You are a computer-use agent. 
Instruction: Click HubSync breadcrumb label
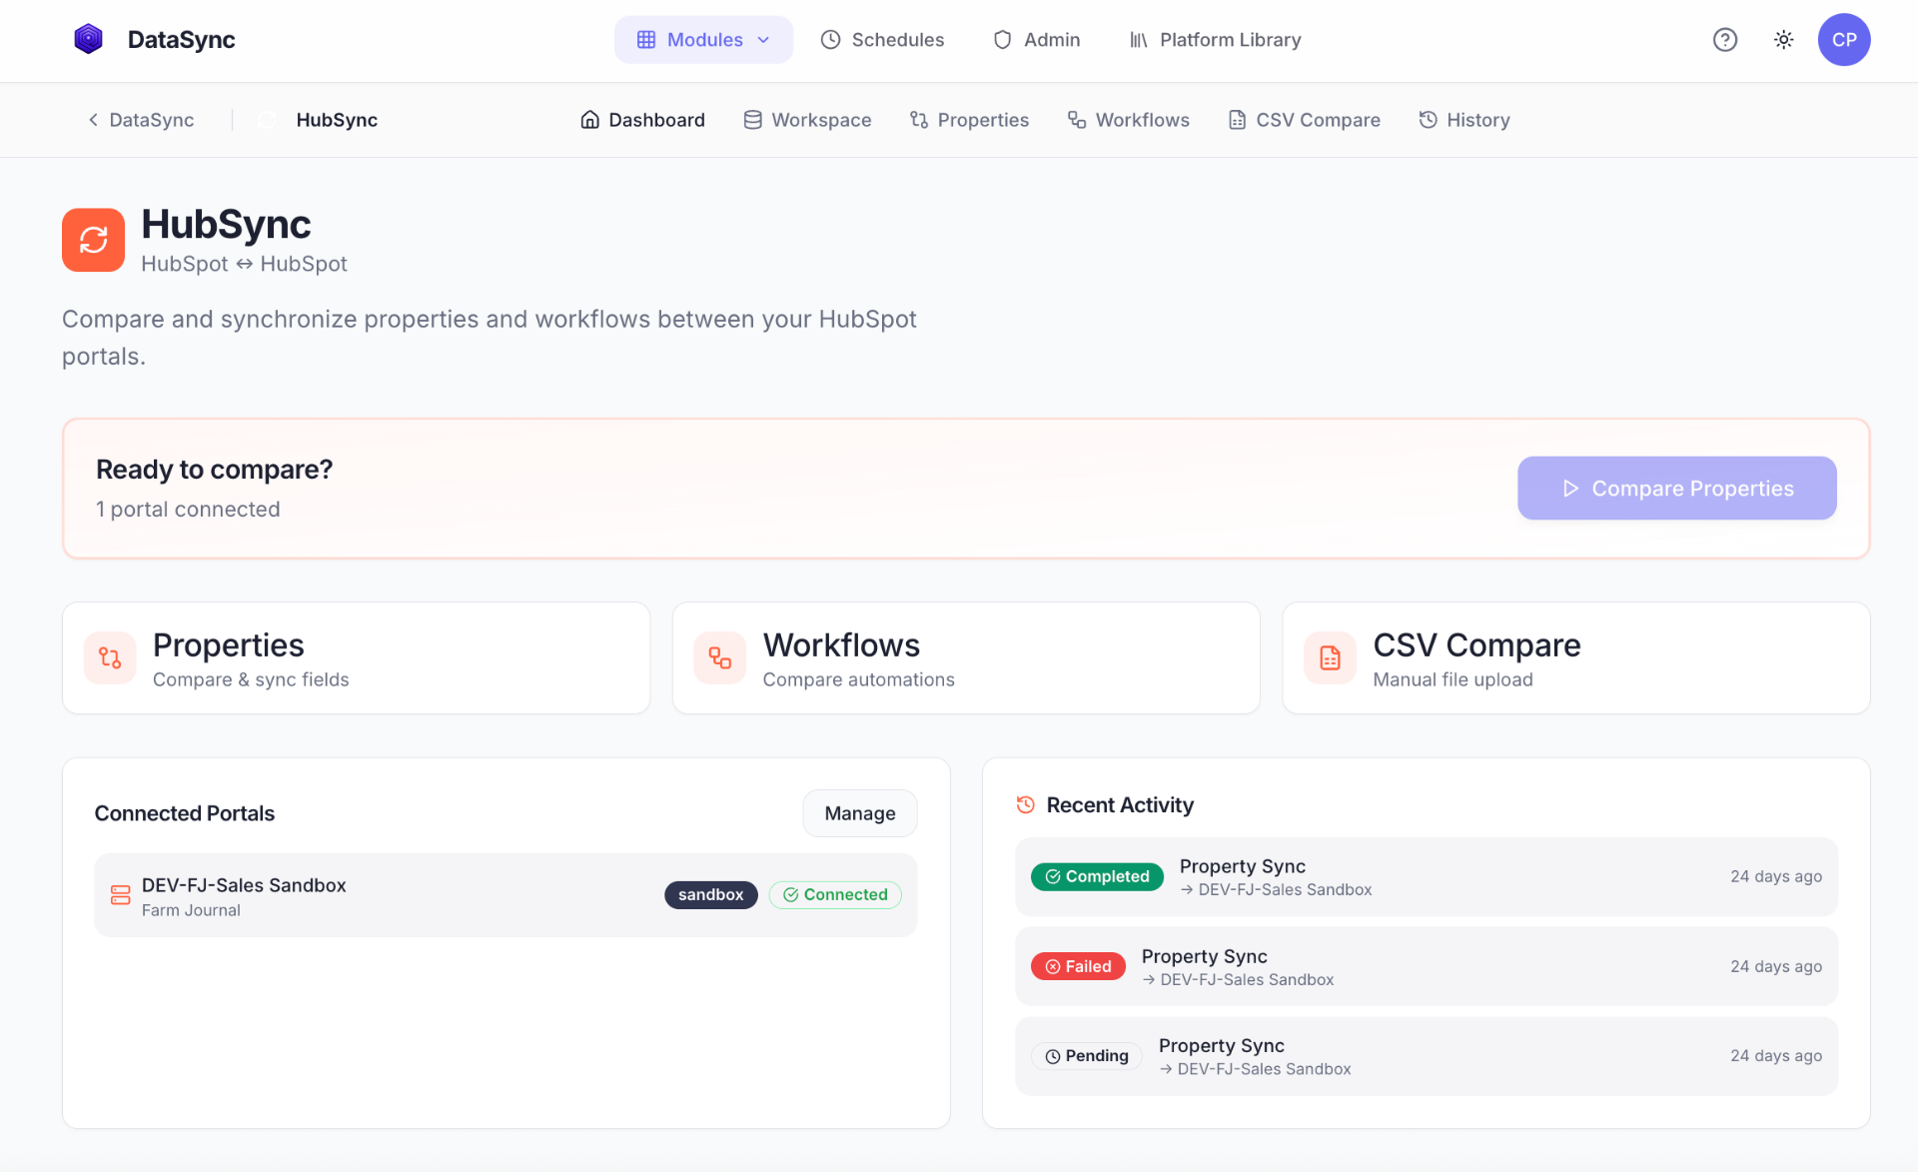[337, 120]
